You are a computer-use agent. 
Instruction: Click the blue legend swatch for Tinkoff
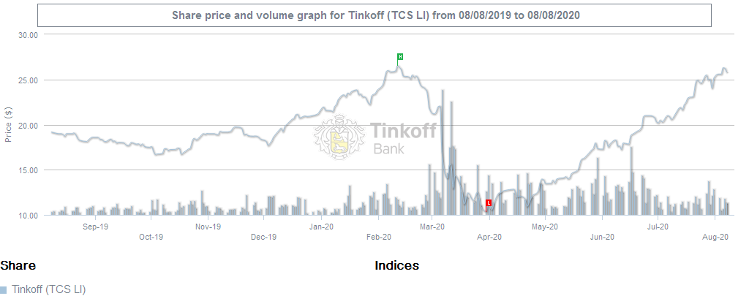coord(4,290)
